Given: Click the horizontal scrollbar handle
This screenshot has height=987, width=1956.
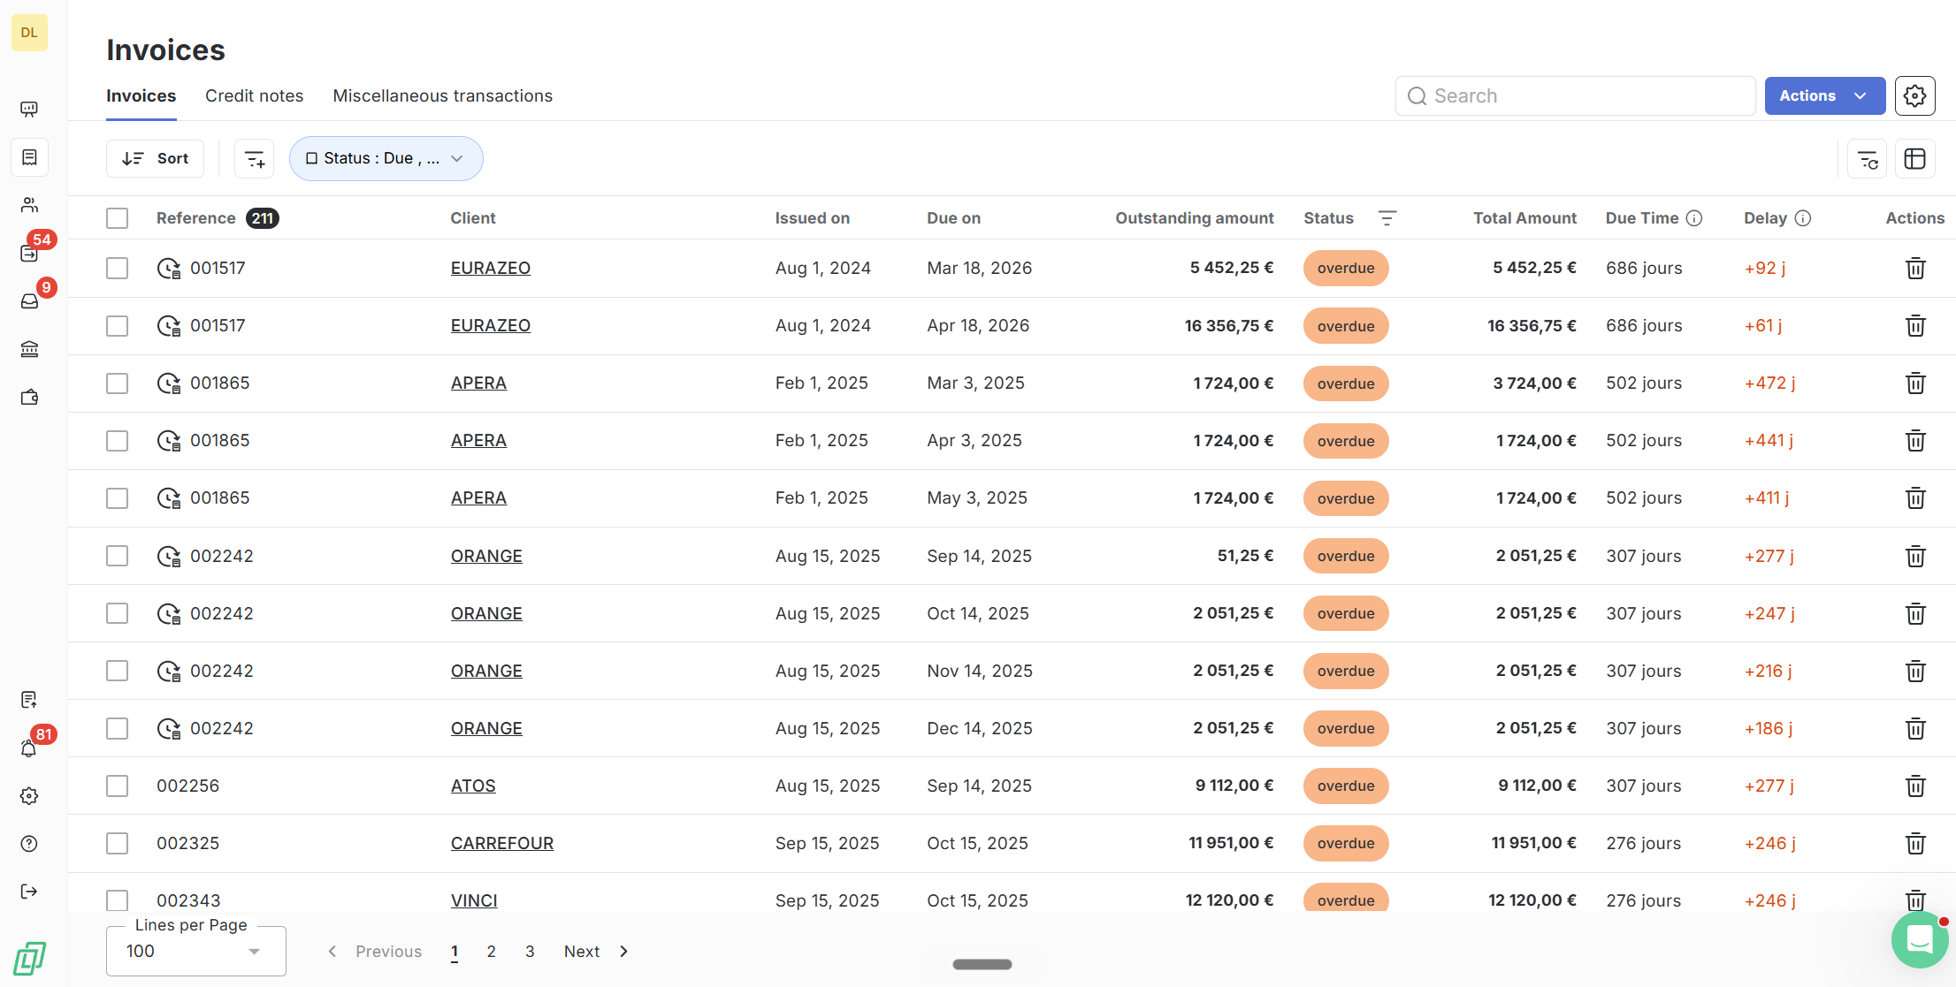Looking at the screenshot, I should (982, 964).
